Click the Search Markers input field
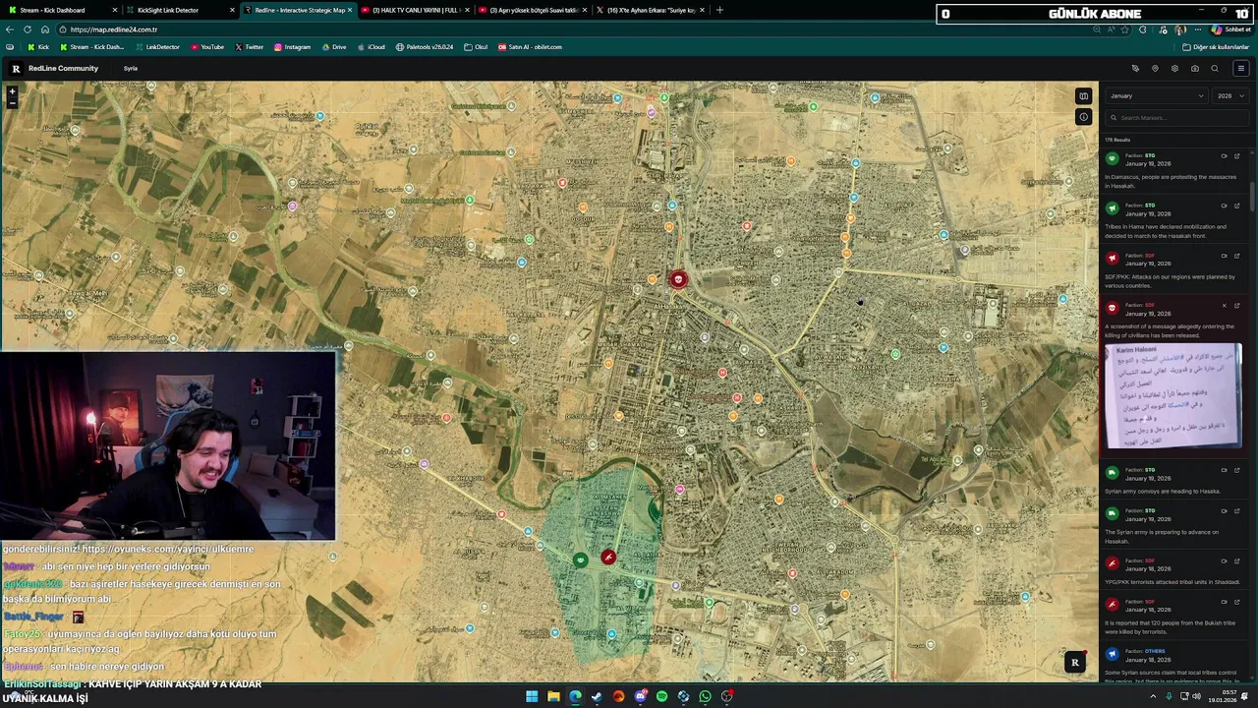The width and height of the screenshot is (1258, 708). [1176, 118]
